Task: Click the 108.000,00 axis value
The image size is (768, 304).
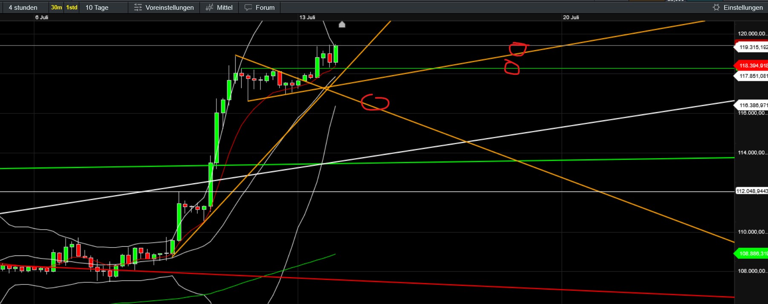Action: coord(752,271)
